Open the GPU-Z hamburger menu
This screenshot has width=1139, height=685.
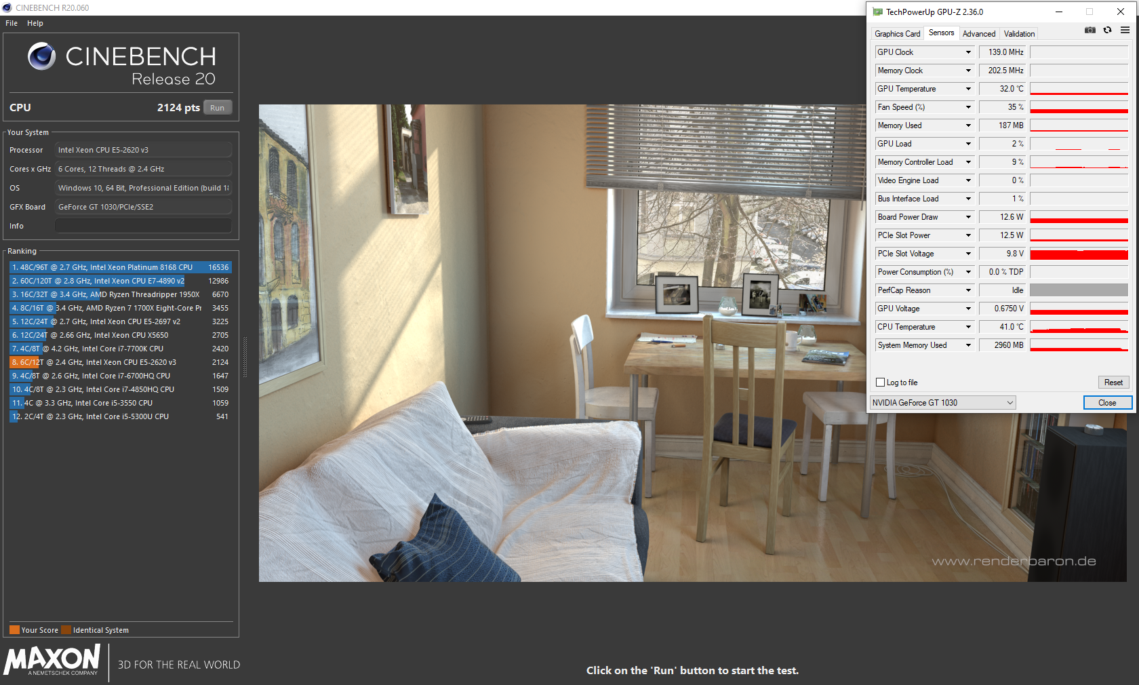coord(1125,31)
